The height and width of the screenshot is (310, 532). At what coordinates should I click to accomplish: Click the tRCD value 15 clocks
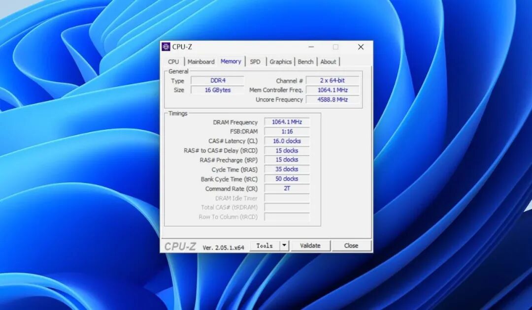point(287,151)
